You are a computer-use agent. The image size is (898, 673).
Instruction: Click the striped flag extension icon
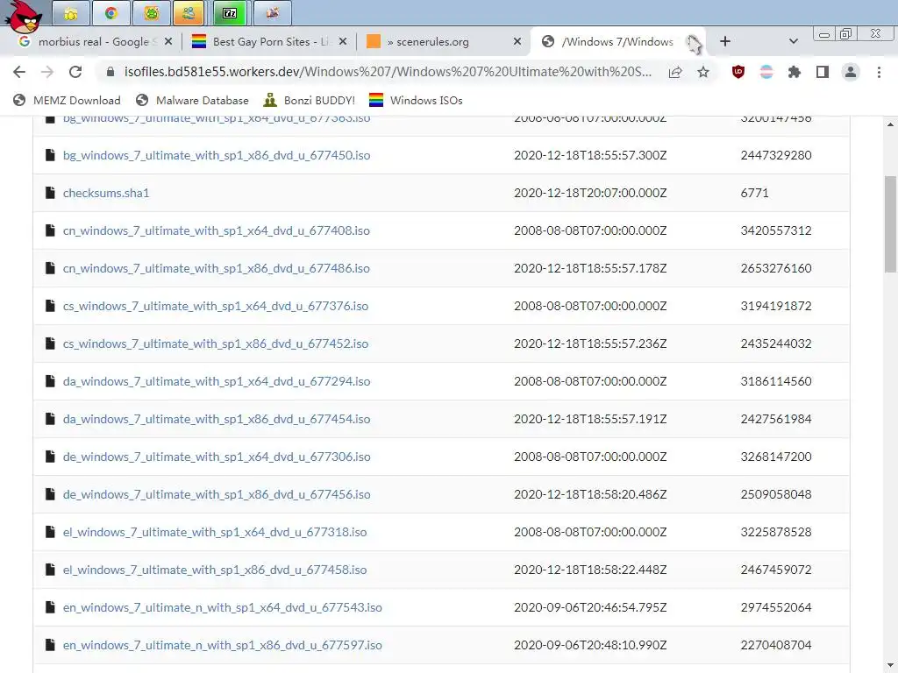pyautogui.click(x=766, y=72)
